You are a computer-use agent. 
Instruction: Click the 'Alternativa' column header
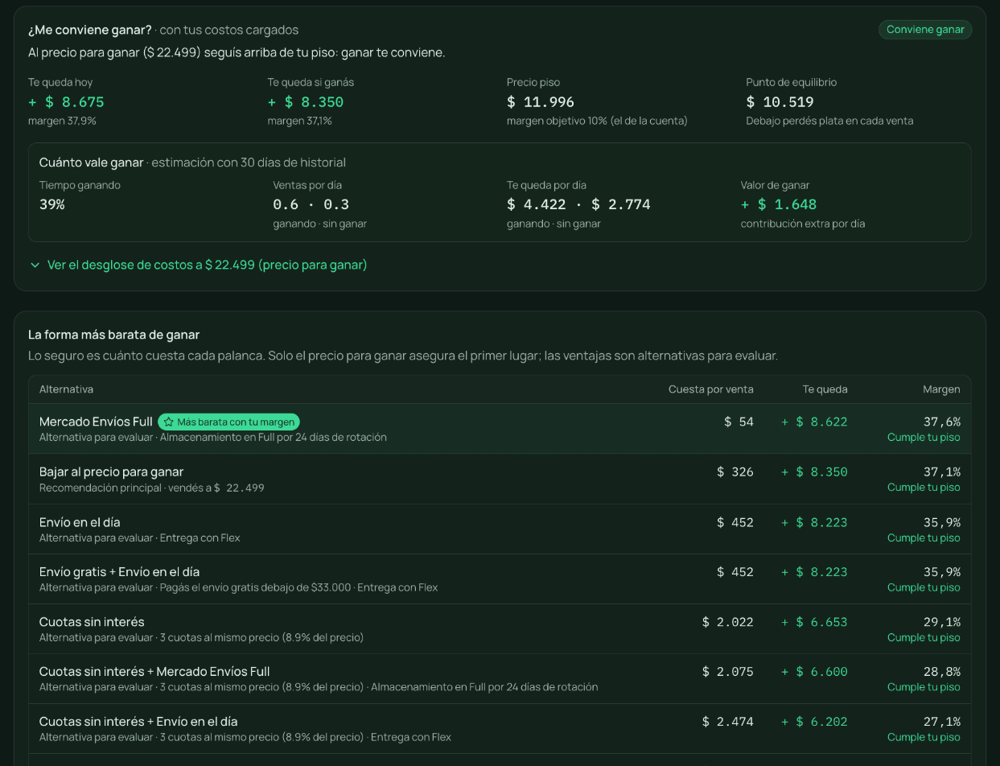coord(66,389)
